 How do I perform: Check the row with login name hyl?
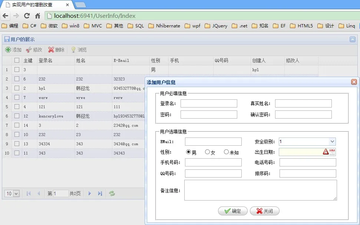click(x=17, y=88)
